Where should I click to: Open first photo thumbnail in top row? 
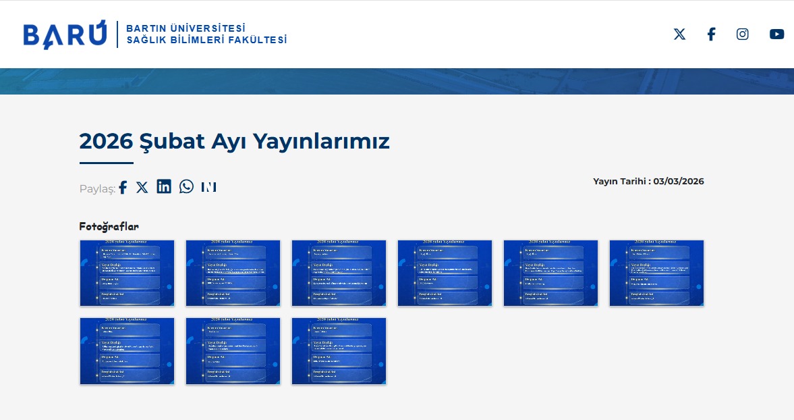click(127, 273)
